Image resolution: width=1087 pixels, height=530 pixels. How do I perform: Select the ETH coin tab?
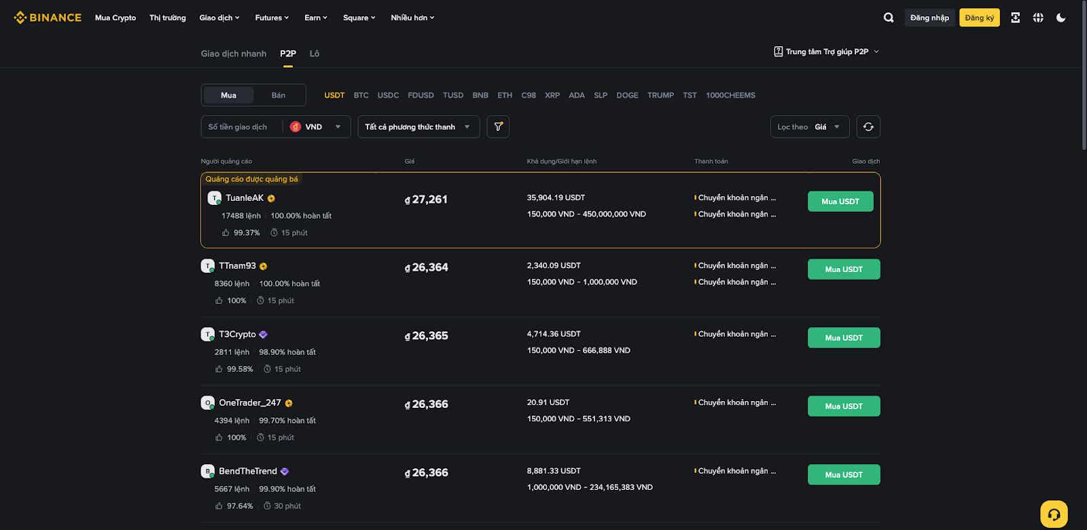click(x=505, y=95)
